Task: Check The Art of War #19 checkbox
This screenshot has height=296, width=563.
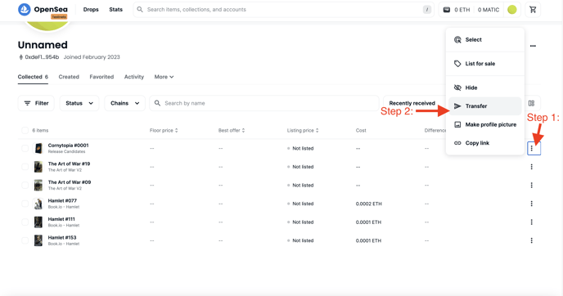Action: pyautogui.click(x=25, y=167)
